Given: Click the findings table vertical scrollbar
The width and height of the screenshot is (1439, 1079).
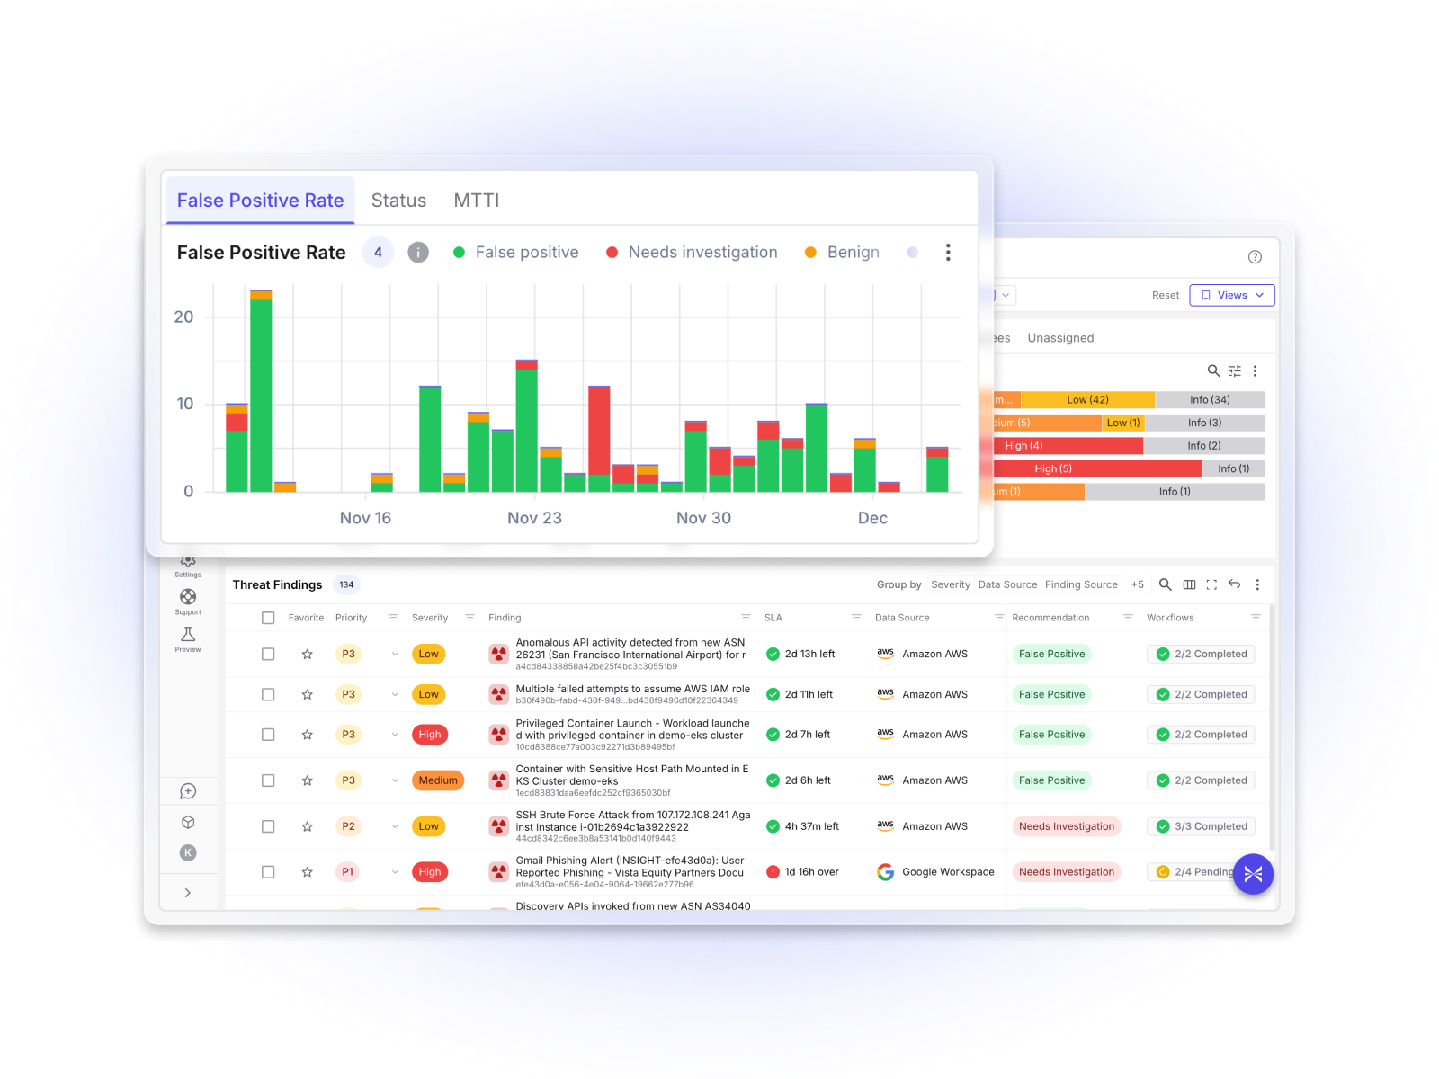Looking at the screenshot, I should [x=1273, y=728].
